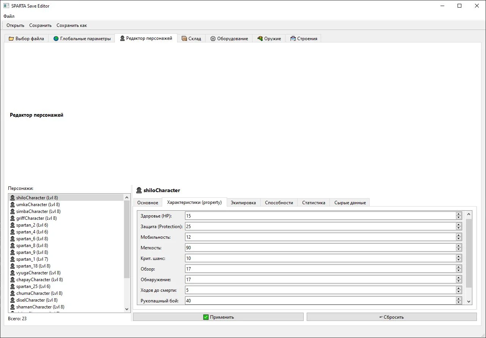Open the Глобальные параметры tab
The width and height of the screenshot is (486, 338).
pos(82,38)
